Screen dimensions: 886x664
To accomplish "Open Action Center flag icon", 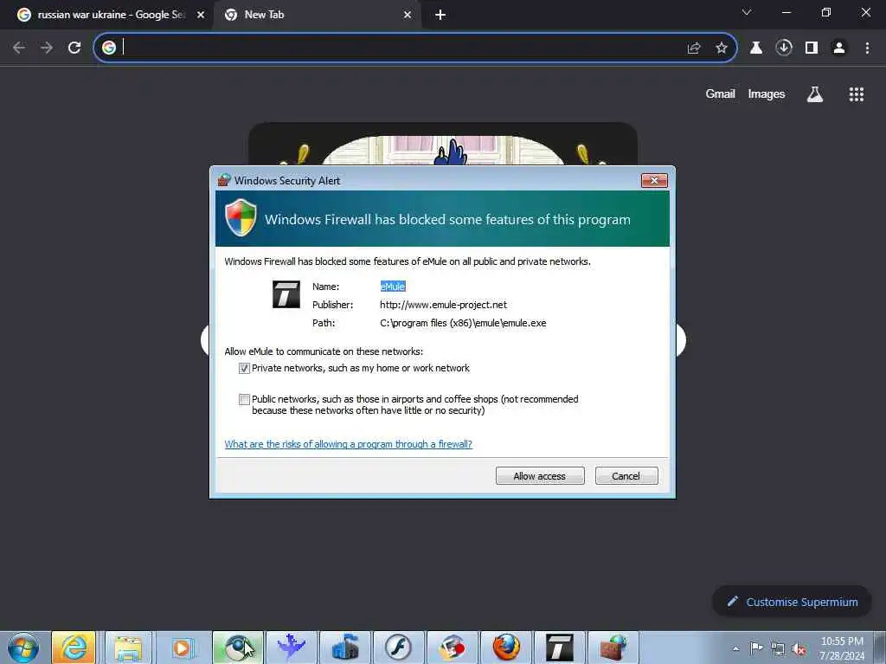I will (x=756, y=648).
